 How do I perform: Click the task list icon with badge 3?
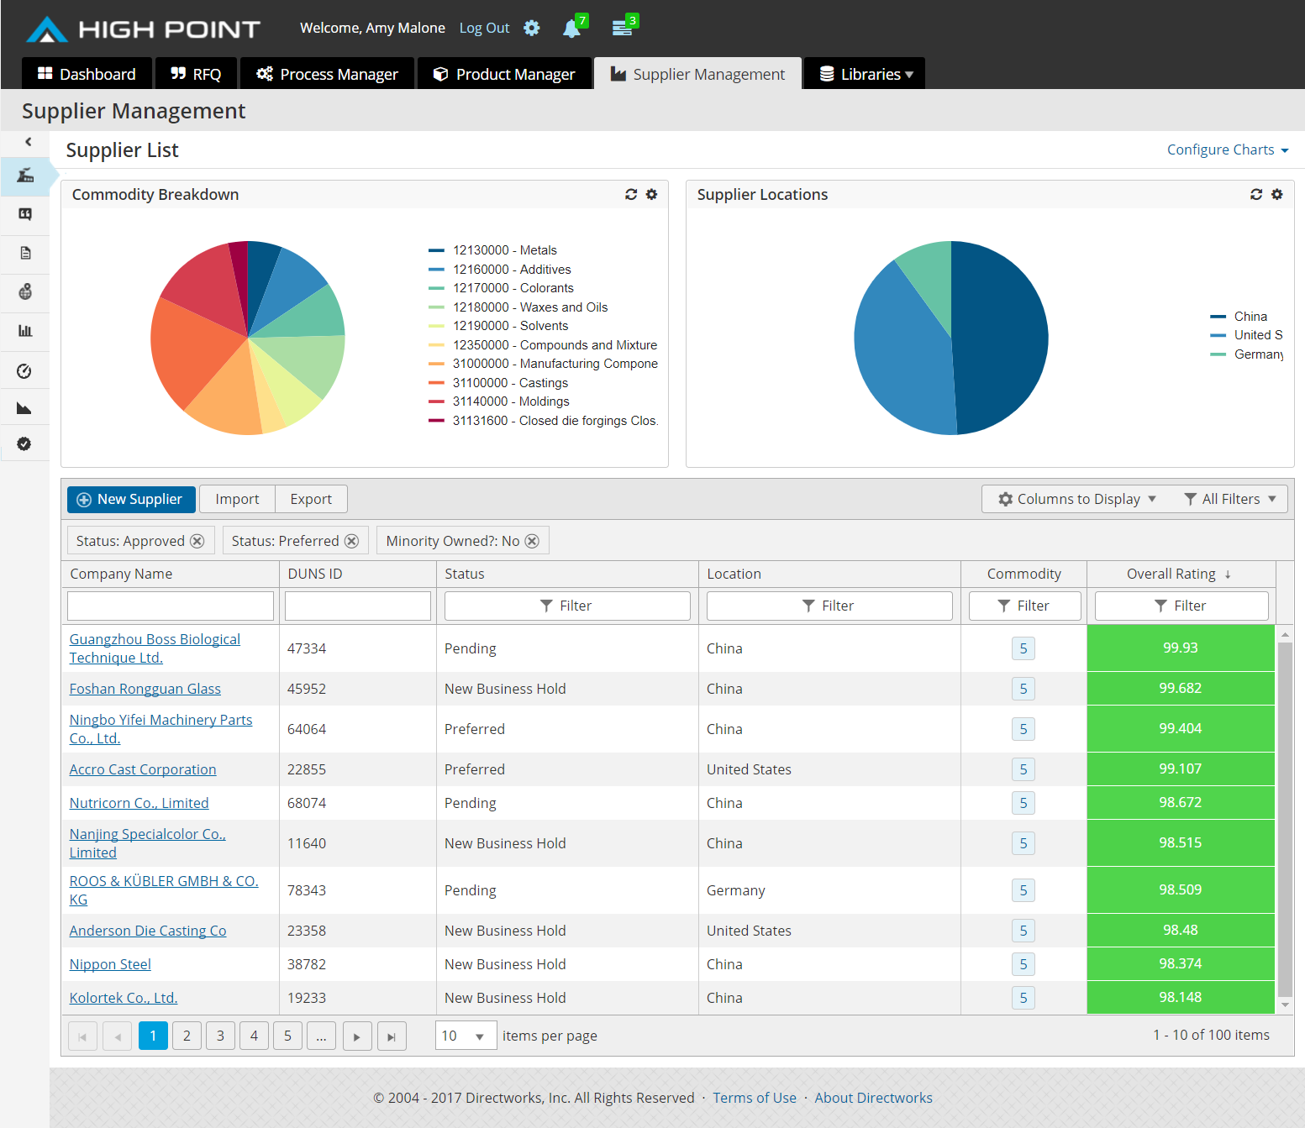click(x=622, y=29)
